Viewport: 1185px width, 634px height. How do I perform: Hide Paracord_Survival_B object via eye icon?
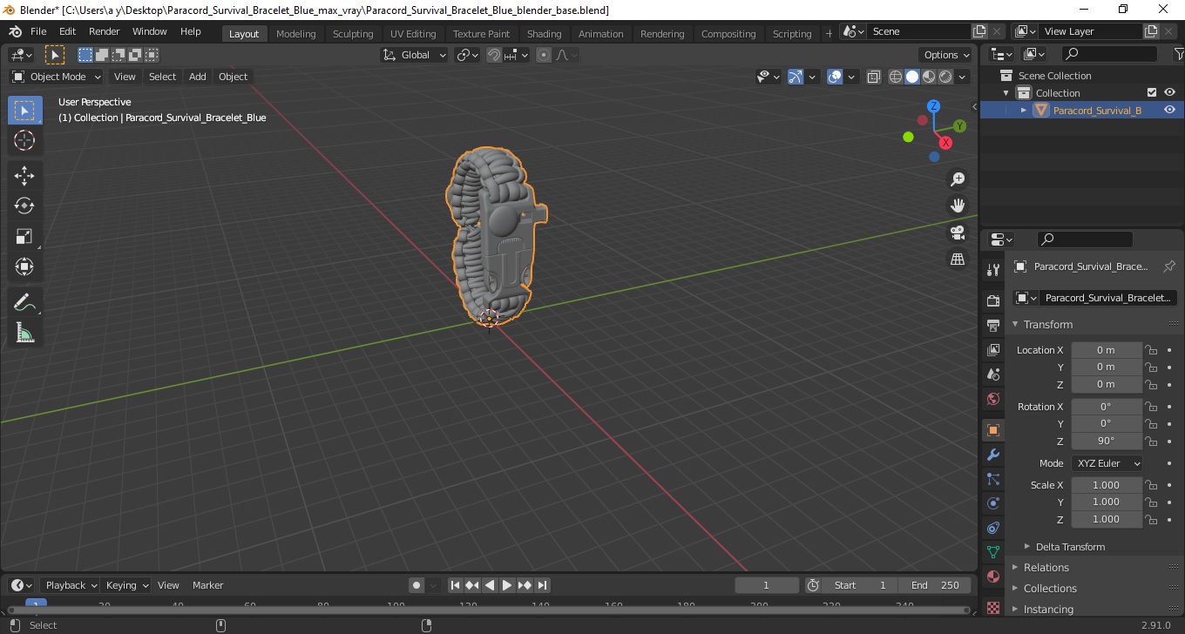coord(1170,110)
